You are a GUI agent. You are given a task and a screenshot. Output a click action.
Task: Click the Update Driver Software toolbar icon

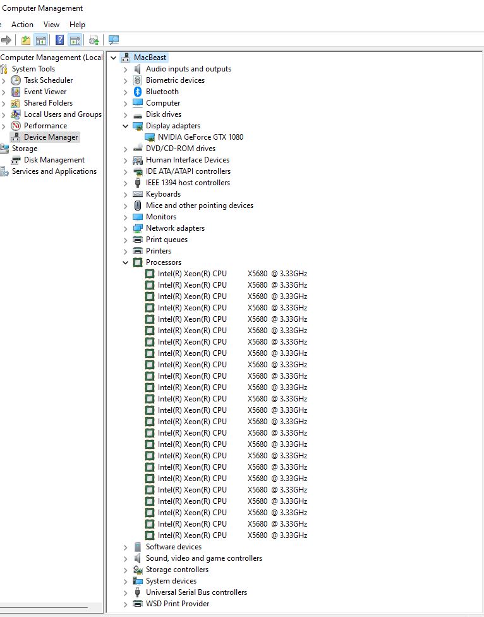(94, 40)
